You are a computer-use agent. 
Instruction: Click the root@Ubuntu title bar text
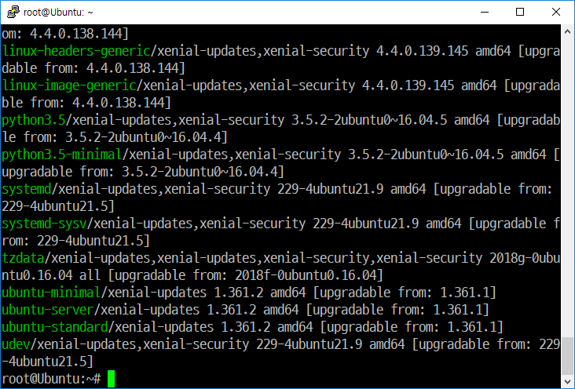pos(58,13)
